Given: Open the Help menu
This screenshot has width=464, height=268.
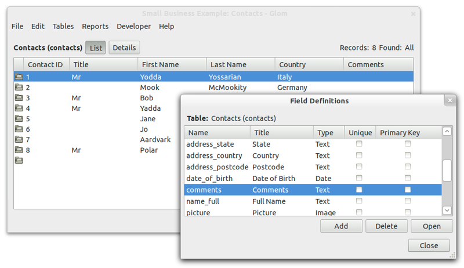Looking at the screenshot, I should [x=166, y=26].
